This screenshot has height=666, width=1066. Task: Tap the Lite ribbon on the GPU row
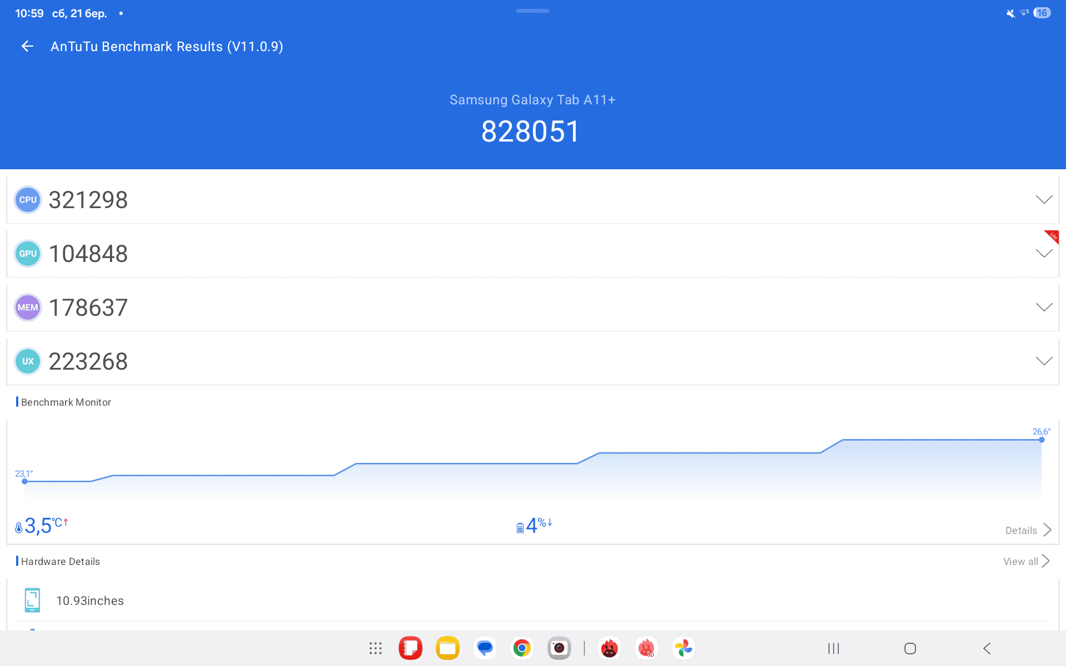1052,236
